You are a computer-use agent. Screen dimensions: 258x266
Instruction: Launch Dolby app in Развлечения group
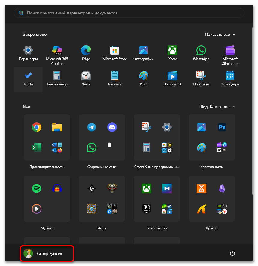pos(167,188)
